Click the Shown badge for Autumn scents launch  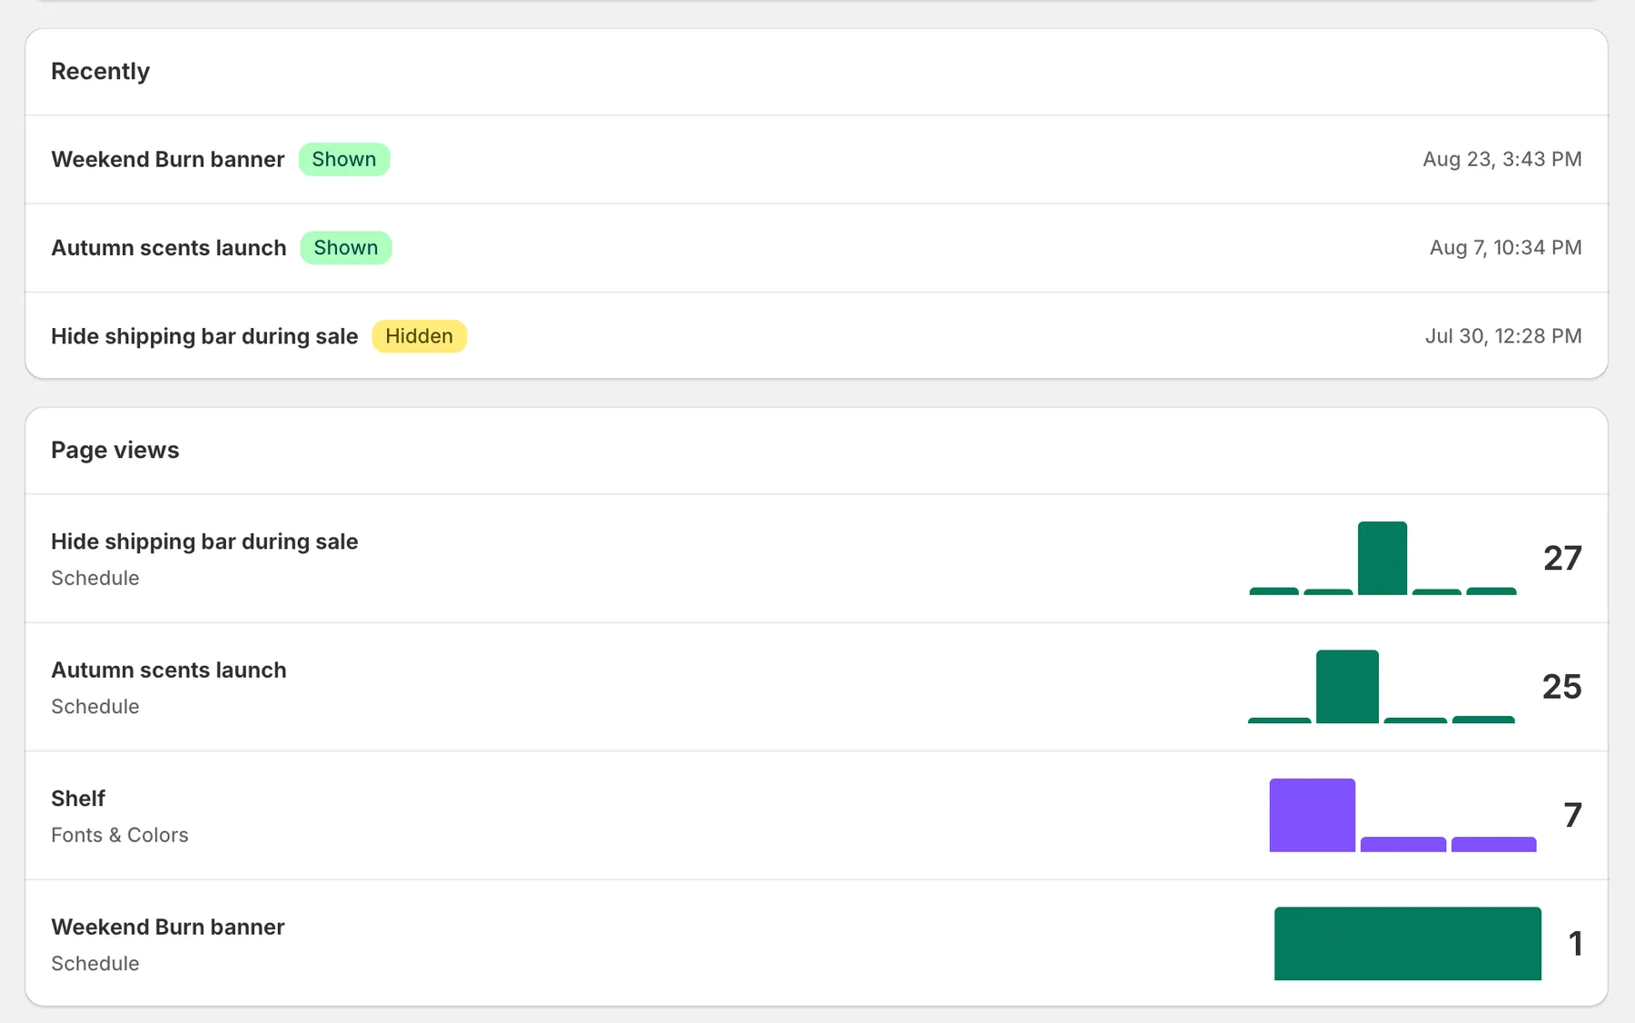(x=346, y=247)
